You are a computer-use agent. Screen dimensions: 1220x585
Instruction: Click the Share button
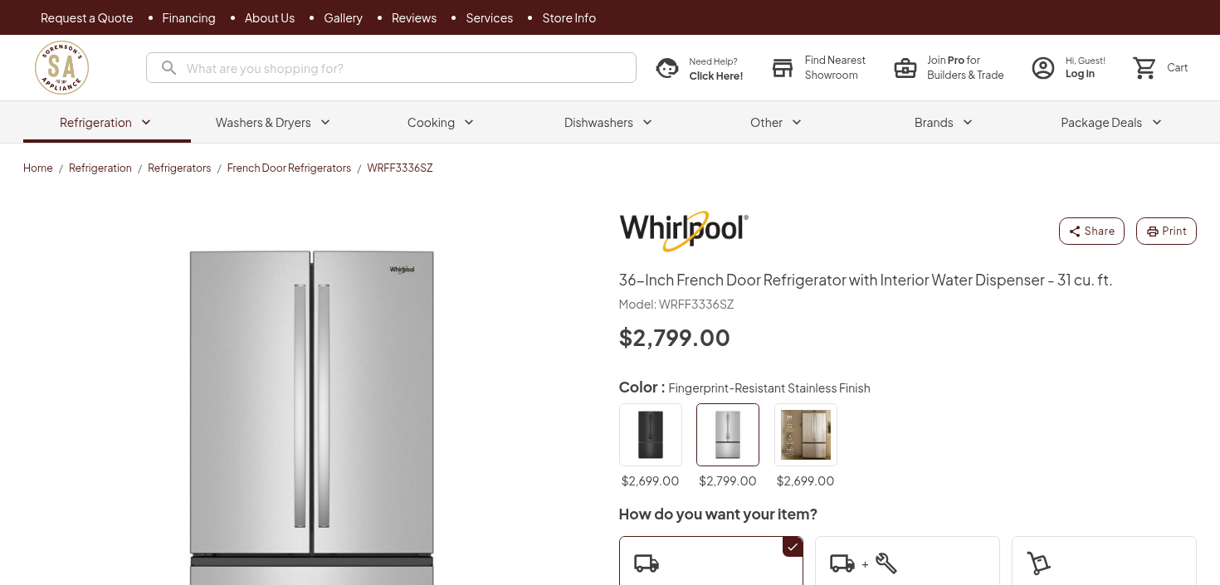(x=1091, y=231)
